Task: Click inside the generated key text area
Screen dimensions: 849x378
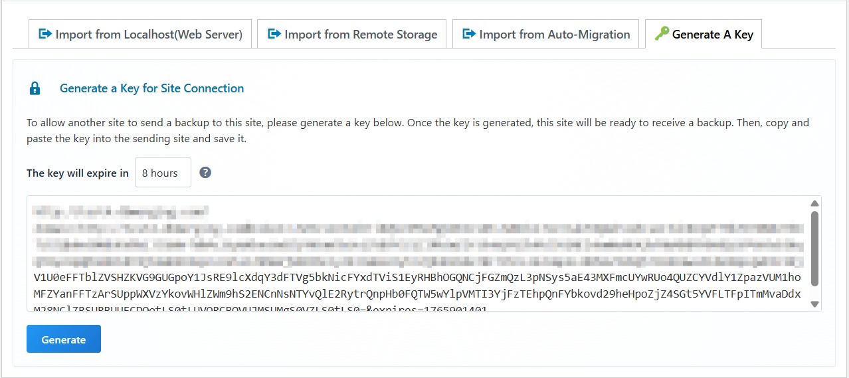Action: click(x=417, y=286)
